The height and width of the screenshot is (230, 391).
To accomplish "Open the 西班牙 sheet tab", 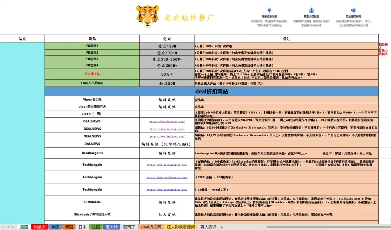I will pyautogui.click(x=129, y=227).
